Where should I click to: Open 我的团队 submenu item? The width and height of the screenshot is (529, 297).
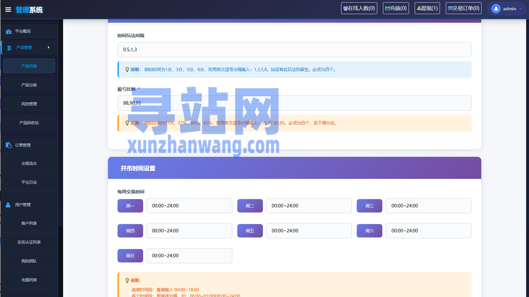[29, 261]
